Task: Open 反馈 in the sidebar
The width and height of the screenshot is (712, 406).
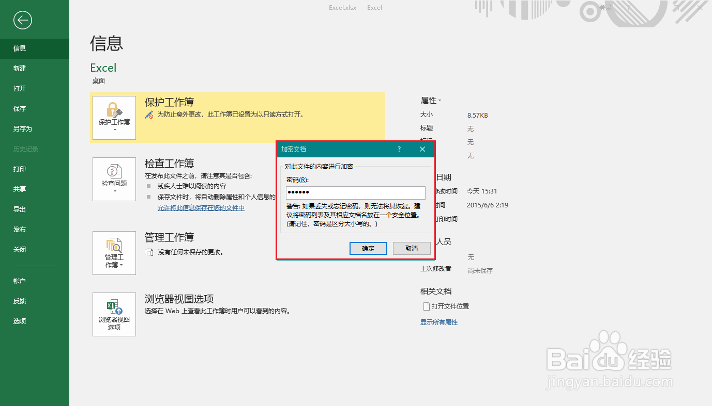Action: pos(35,301)
